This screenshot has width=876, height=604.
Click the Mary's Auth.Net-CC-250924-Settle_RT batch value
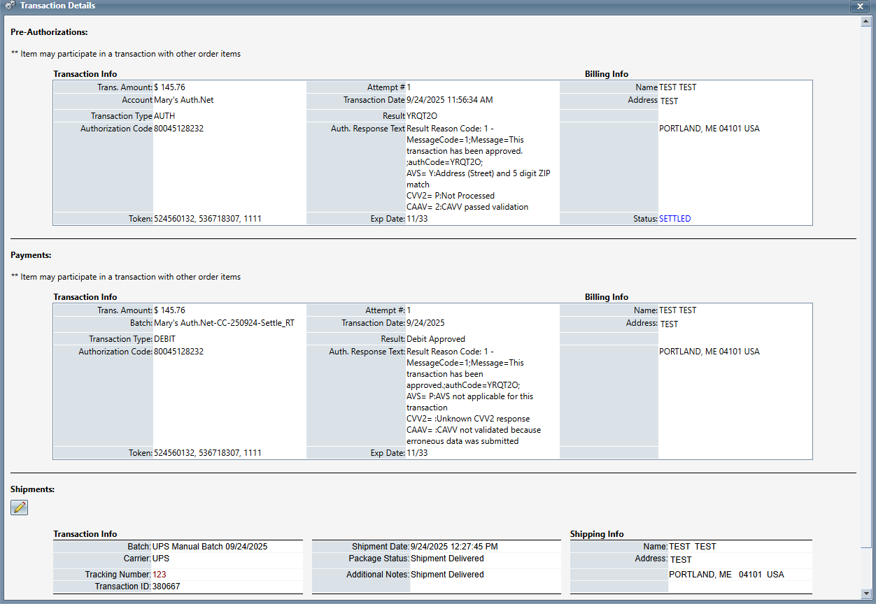point(224,324)
